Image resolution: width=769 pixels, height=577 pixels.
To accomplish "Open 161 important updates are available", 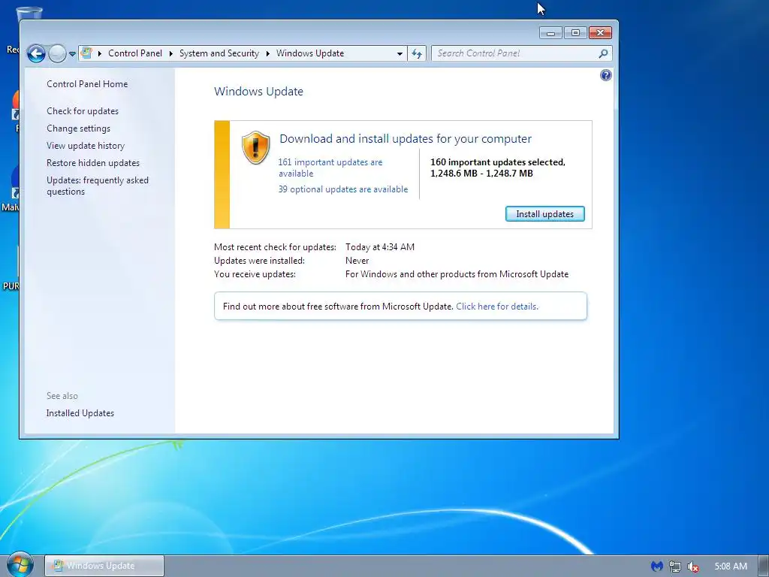I will coord(330,168).
